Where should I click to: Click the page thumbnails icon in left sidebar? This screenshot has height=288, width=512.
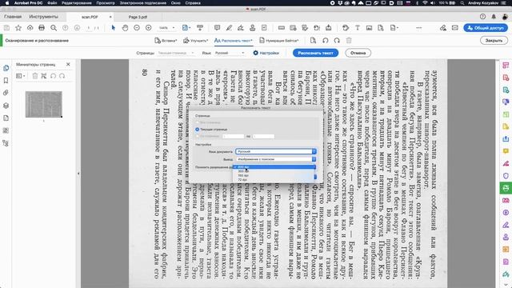pyautogui.click(x=6, y=68)
